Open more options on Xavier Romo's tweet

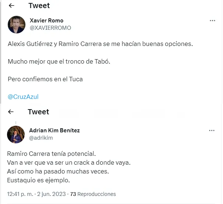click(212, 21)
